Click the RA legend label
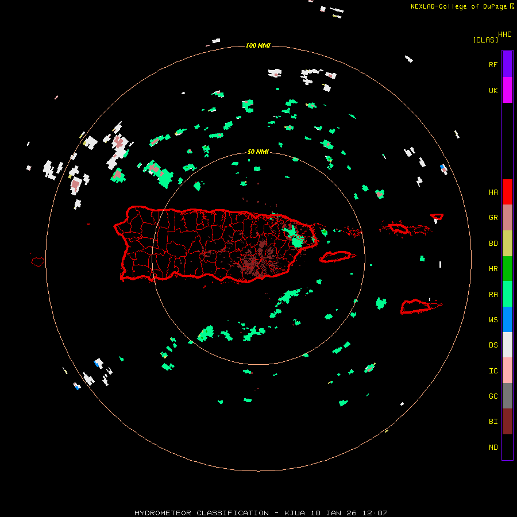Viewport: 517px width, 517px height. pyautogui.click(x=493, y=295)
